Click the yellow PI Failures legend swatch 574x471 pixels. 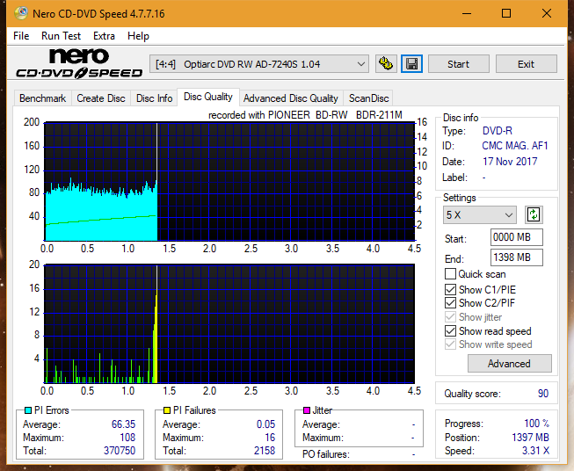point(167,410)
